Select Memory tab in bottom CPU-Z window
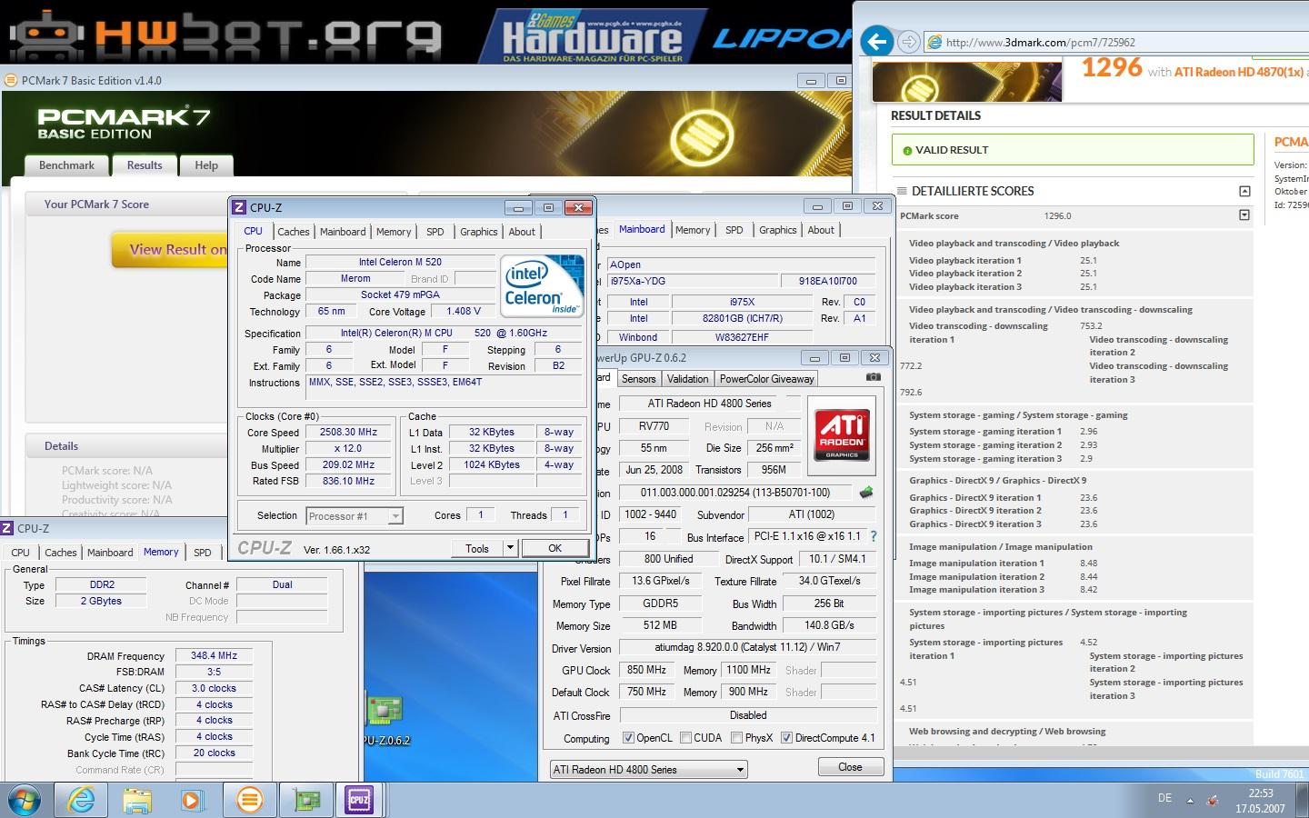Screen dimensions: 1309x818 (x=161, y=552)
